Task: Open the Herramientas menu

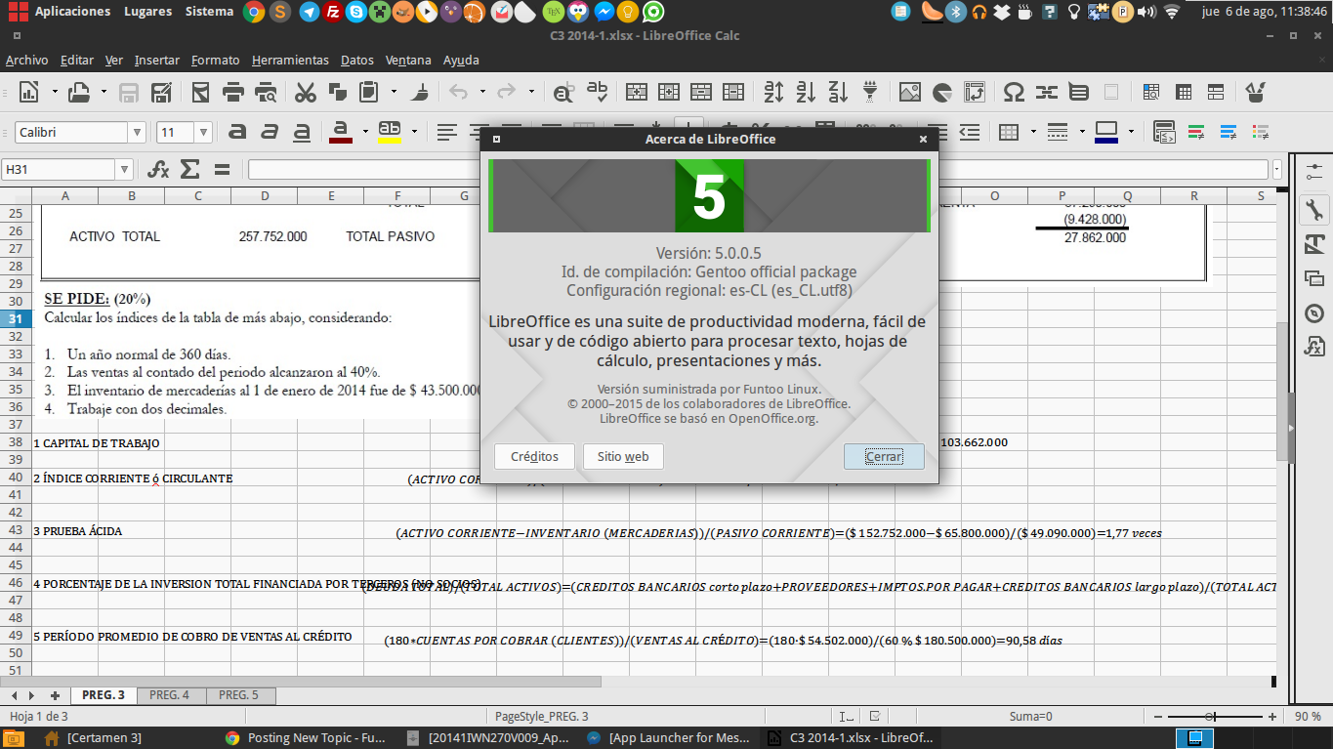Action: 290,60
